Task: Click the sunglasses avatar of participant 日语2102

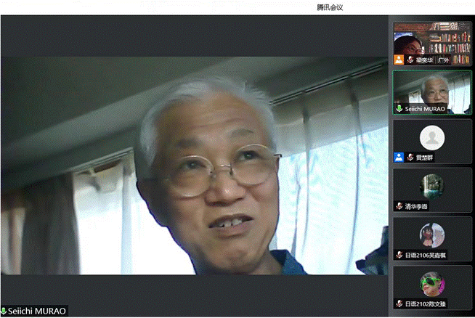Action: point(431,282)
